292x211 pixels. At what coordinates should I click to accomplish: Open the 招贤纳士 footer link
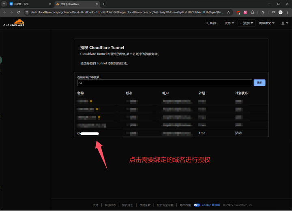(128, 205)
